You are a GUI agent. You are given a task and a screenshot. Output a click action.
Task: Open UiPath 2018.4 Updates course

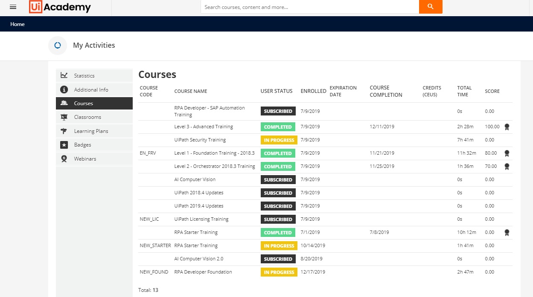pyautogui.click(x=199, y=193)
